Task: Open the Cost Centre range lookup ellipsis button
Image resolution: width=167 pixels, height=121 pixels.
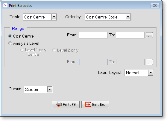Action: pos(149,35)
